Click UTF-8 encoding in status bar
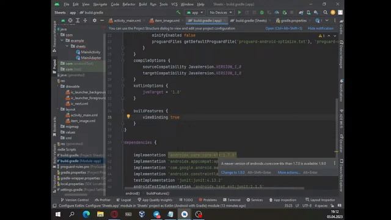 [307, 206]
